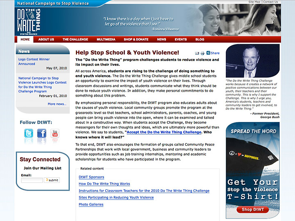Go to SHOP & DONATE page
The width and height of the screenshot is (295, 221).
coord(136,40)
